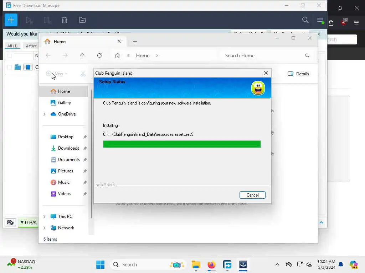Open the NASDAQ widget on taskbar
Image resolution: width=365 pixels, height=273 pixels.
pos(21,264)
